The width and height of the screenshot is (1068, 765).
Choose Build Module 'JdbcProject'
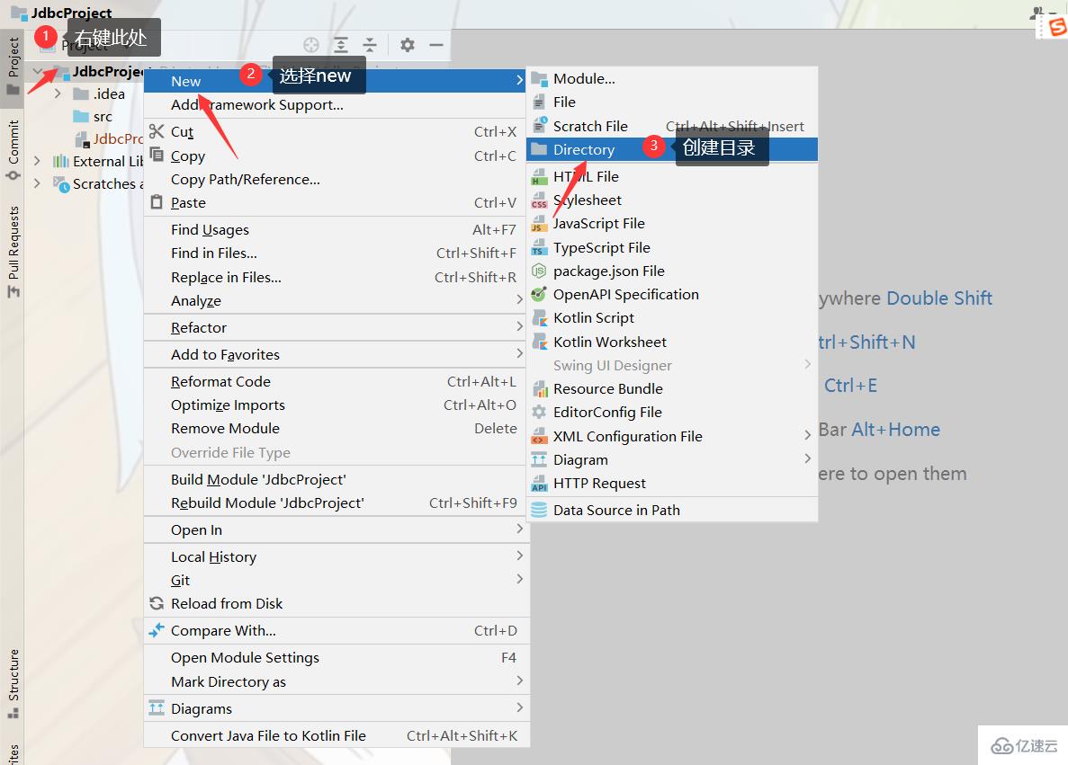[336, 479]
